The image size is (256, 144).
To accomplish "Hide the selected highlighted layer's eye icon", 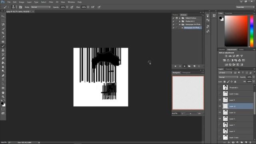I will [x=220, y=106].
